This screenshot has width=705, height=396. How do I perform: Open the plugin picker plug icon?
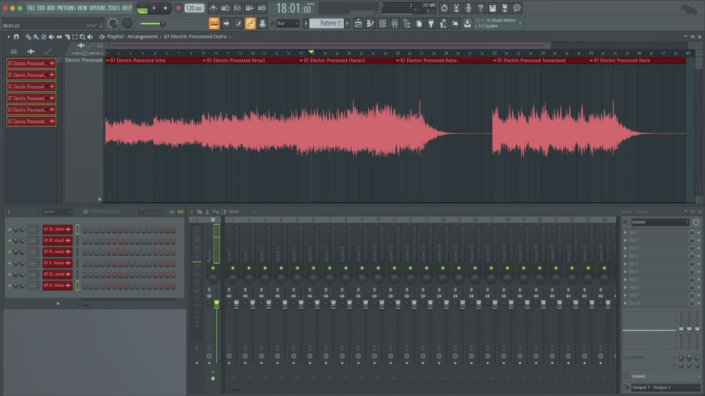(x=430, y=23)
